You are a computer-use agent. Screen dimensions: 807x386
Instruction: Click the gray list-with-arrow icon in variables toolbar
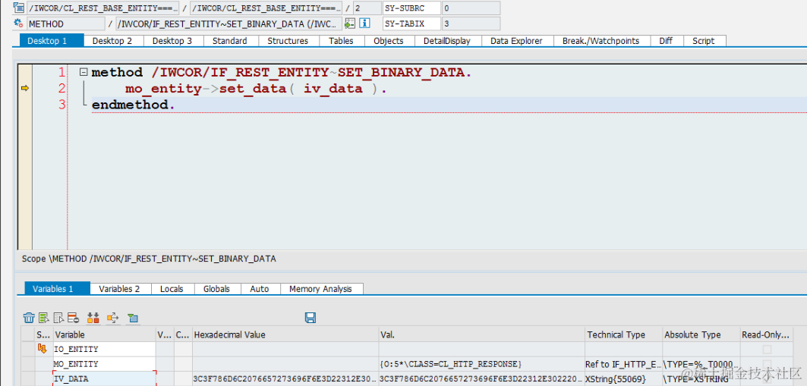tap(58, 318)
